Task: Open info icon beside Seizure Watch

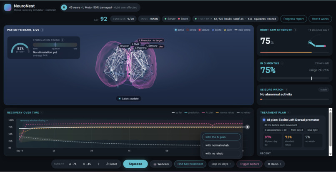Action: pos(286,90)
